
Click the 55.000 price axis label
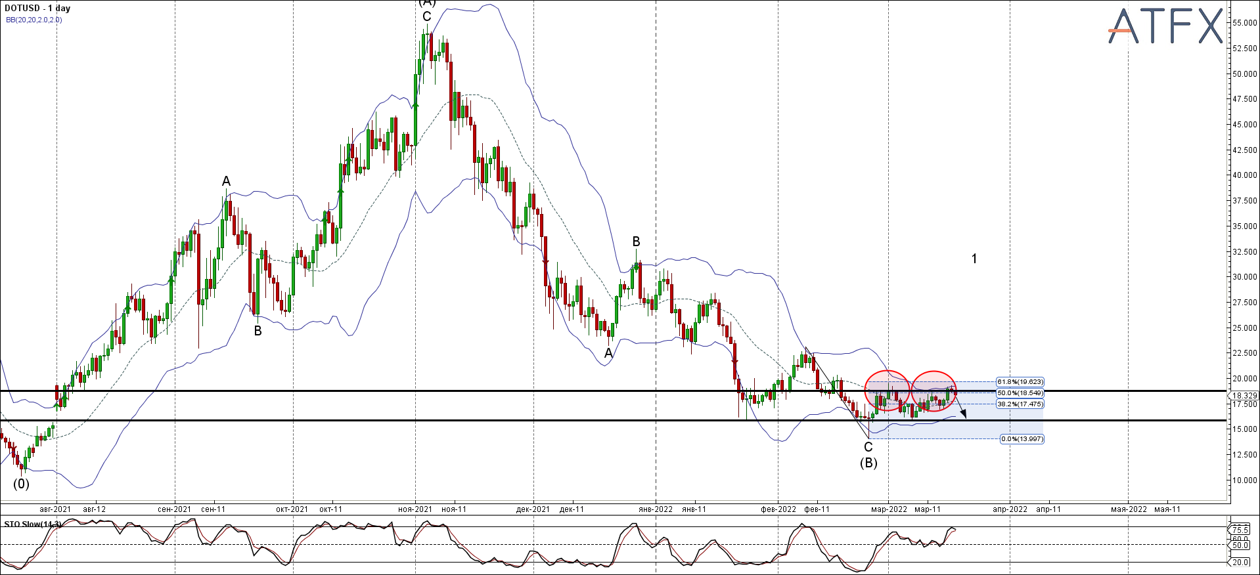pos(1245,22)
